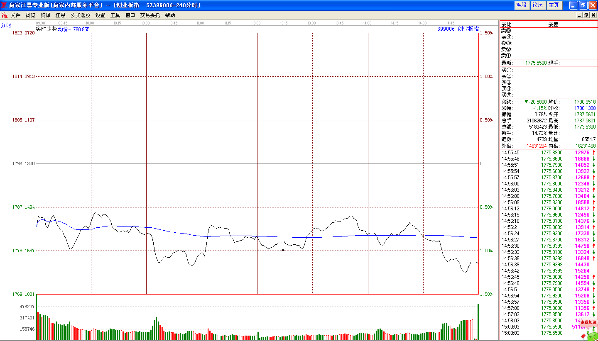Image resolution: width=598 pixels, height=341 pixels.
Task: Open the 公式选股 menu
Action: [80, 15]
